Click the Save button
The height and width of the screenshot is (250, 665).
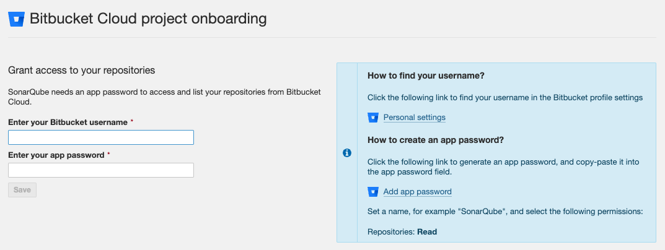(x=22, y=190)
